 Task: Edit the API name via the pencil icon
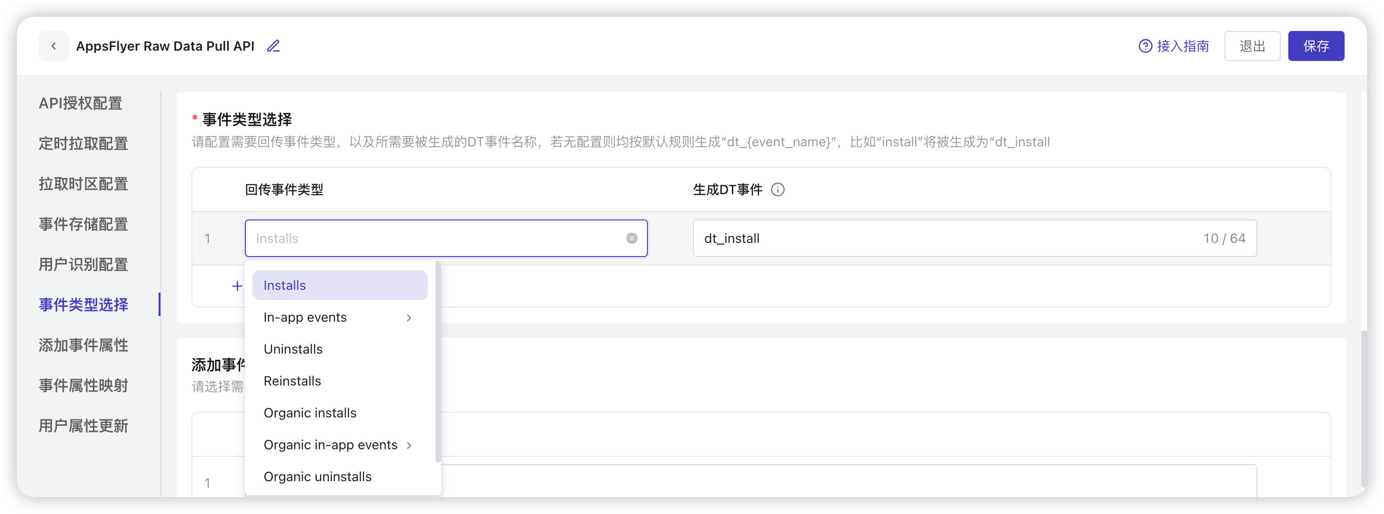[273, 46]
